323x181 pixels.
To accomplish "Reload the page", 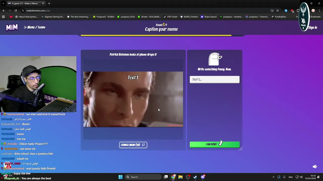I will (x=16, y=11).
